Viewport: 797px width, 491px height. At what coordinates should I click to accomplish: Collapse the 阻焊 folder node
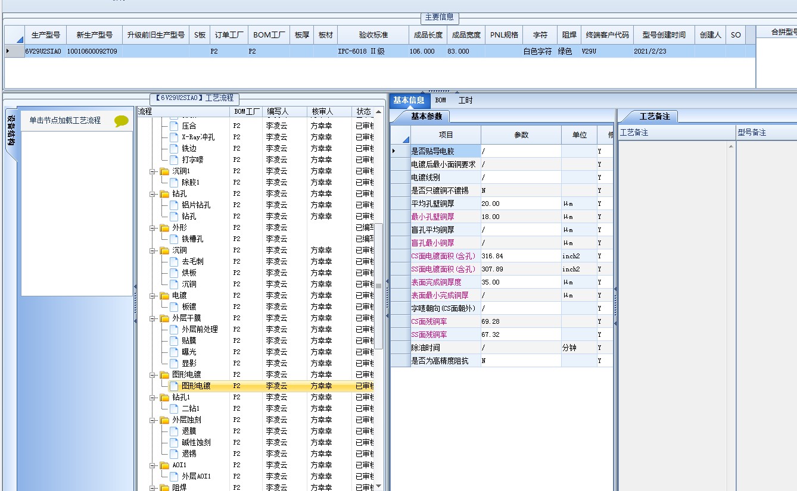(152, 487)
